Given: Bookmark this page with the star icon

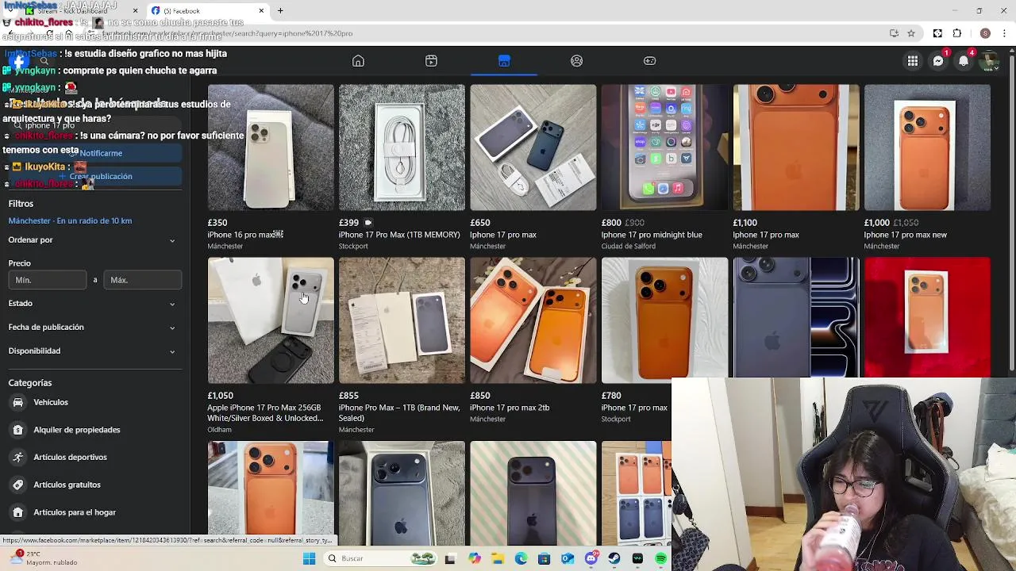Looking at the screenshot, I should pyautogui.click(x=911, y=33).
